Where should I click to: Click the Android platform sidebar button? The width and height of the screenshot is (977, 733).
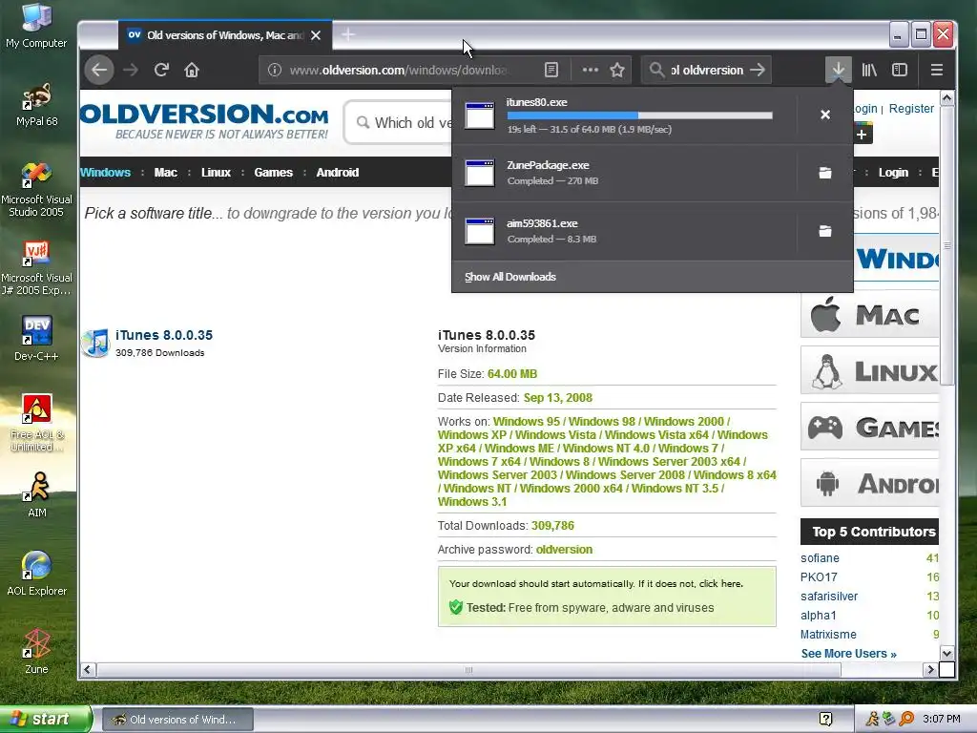[870, 482]
